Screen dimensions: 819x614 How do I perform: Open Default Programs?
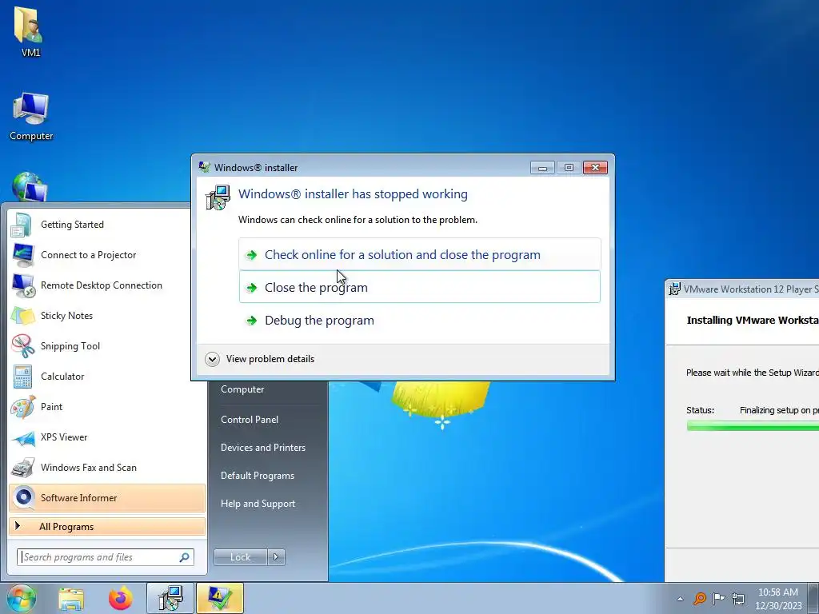click(x=257, y=476)
